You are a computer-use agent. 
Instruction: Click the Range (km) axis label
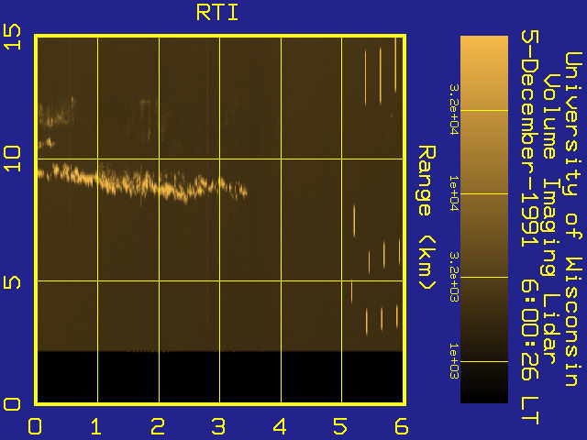(x=426, y=217)
